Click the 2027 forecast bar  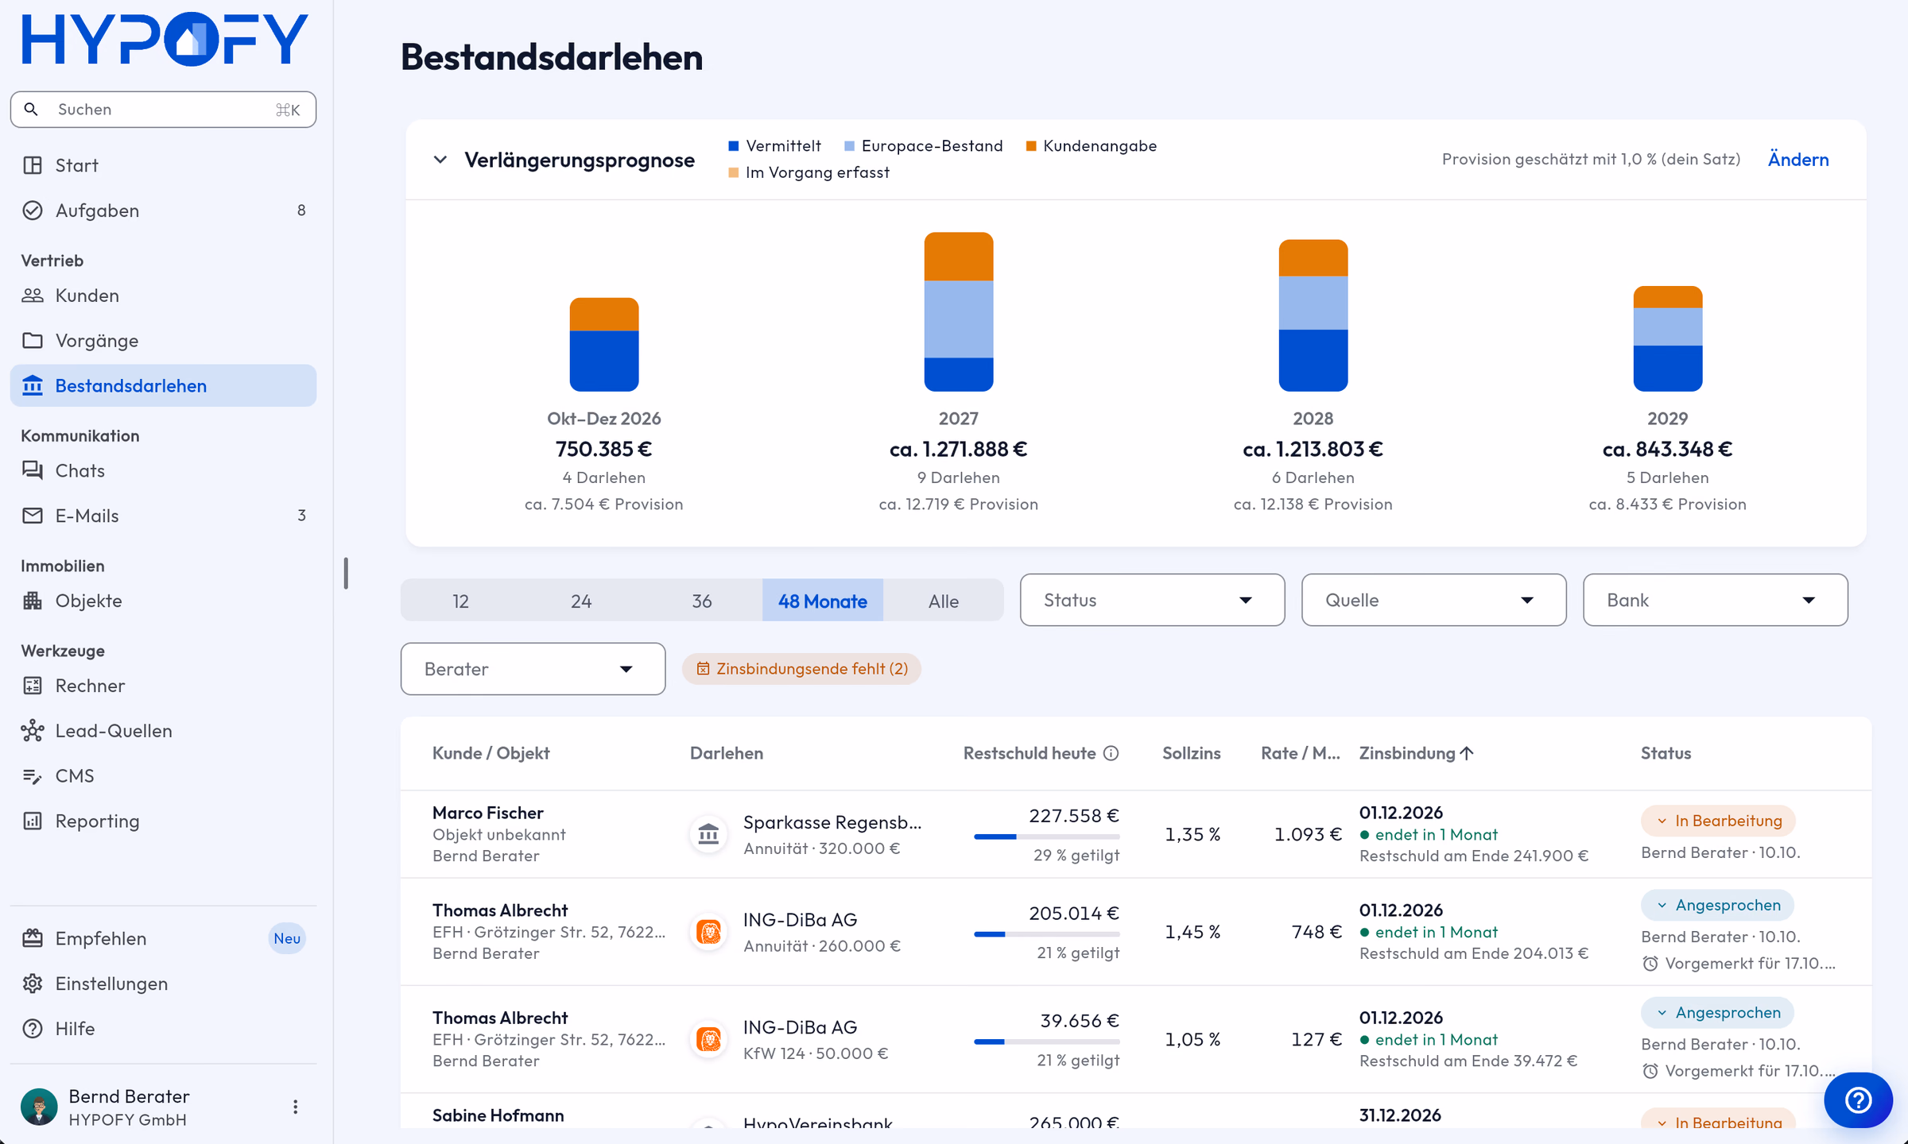click(959, 311)
